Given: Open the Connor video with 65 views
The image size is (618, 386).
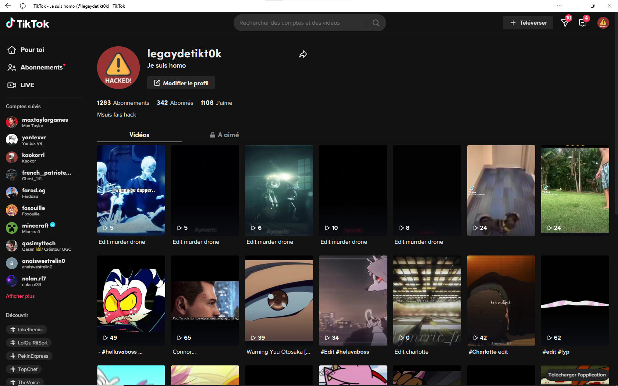Looking at the screenshot, I should [x=205, y=300].
